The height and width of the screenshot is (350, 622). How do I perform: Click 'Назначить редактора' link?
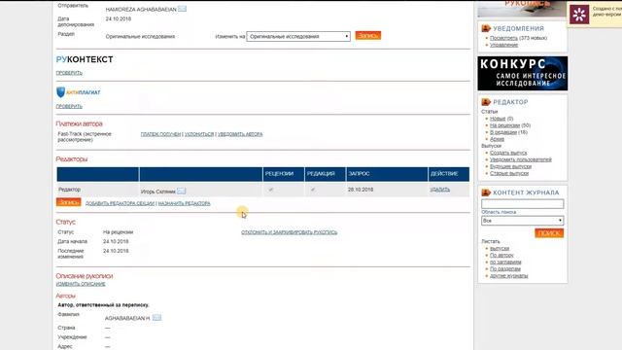point(185,203)
